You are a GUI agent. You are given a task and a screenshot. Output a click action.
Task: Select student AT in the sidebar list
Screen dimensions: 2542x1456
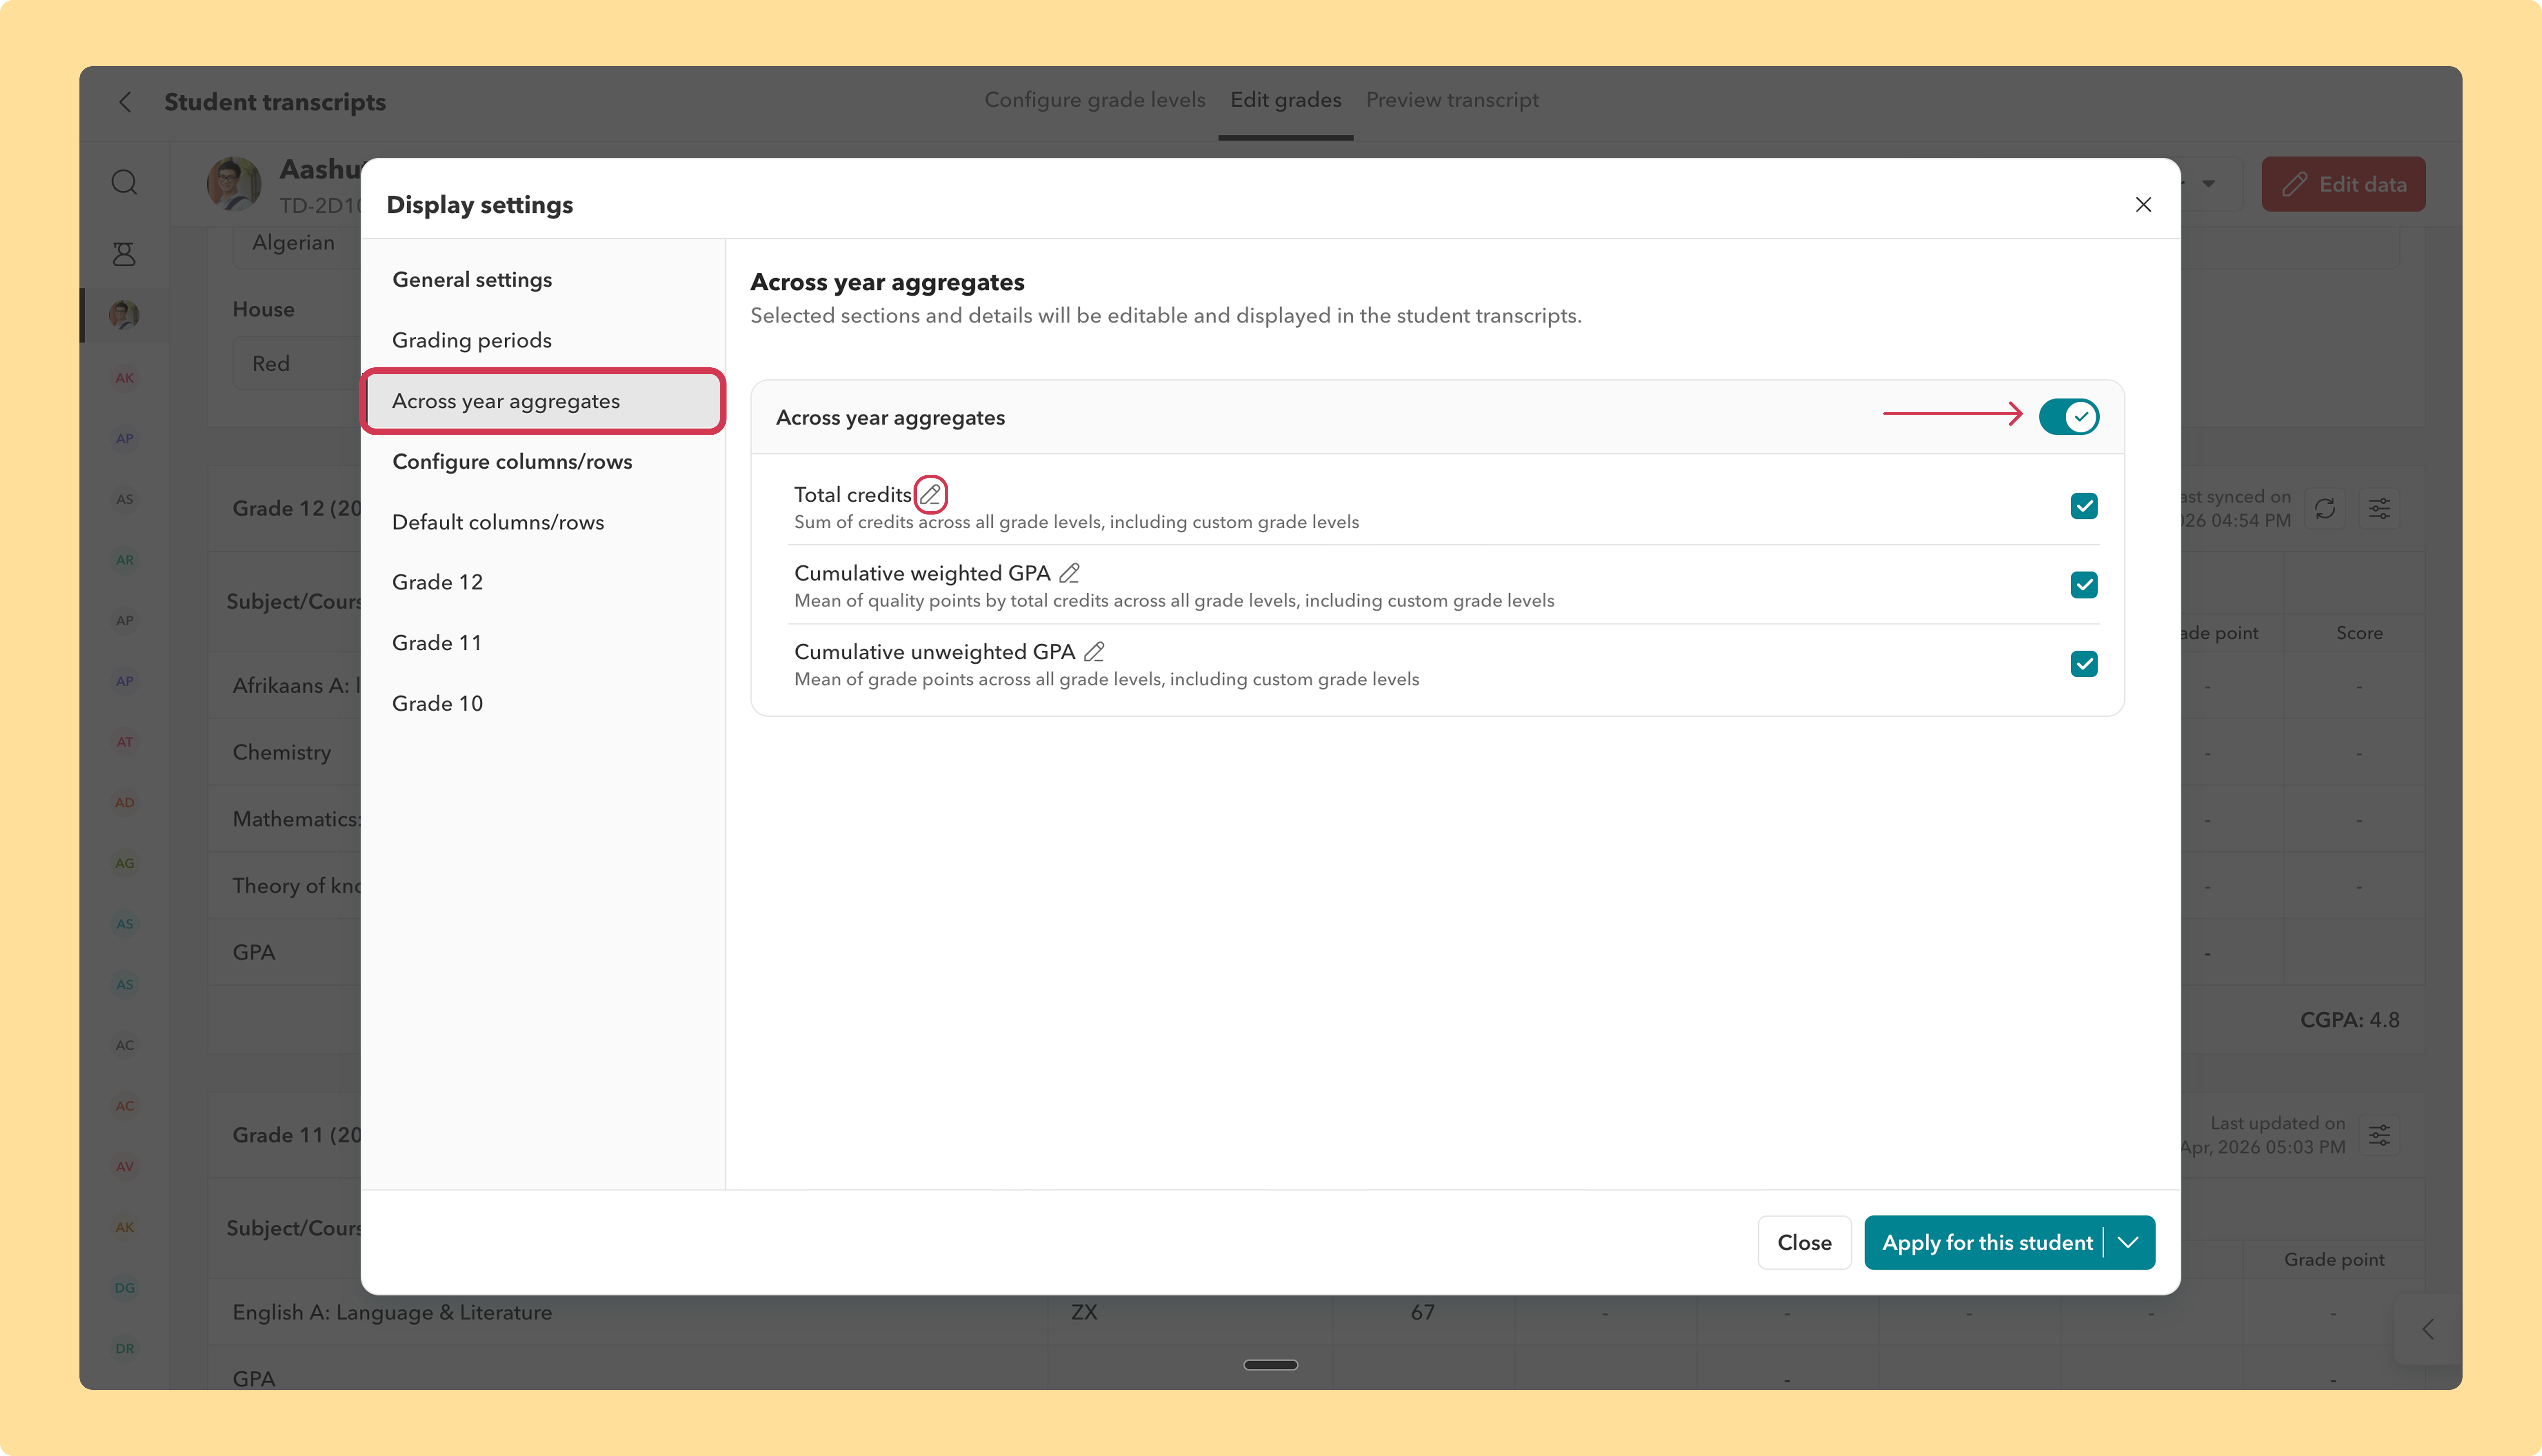click(x=124, y=742)
